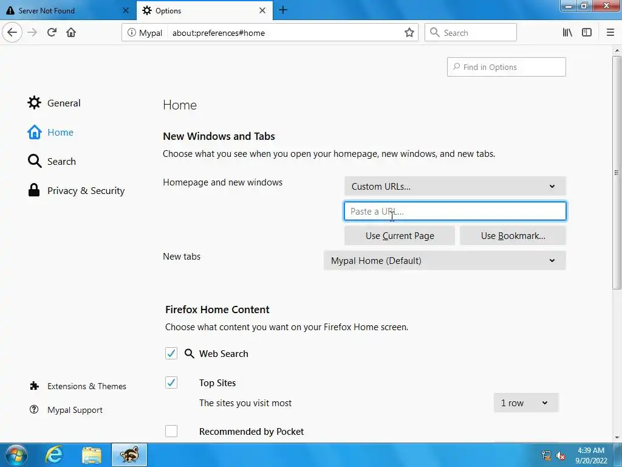The width and height of the screenshot is (622, 467).
Task: Click the Search magnifier icon in sidebar
Action: click(x=35, y=161)
